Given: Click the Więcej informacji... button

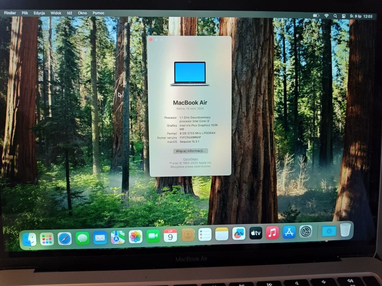Looking at the screenshot, I should coord(191,151).
